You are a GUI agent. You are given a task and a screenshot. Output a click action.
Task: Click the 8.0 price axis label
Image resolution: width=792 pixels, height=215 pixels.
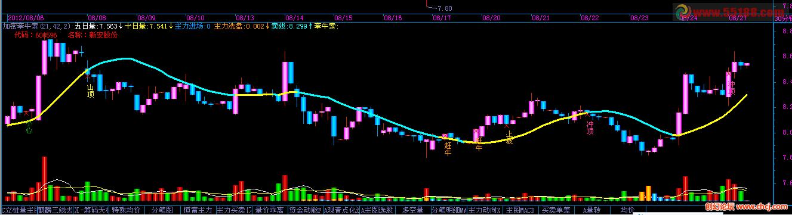click(x=787, y=132)
